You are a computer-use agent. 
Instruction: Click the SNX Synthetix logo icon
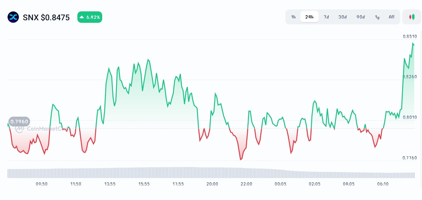(x=13, y=17)
